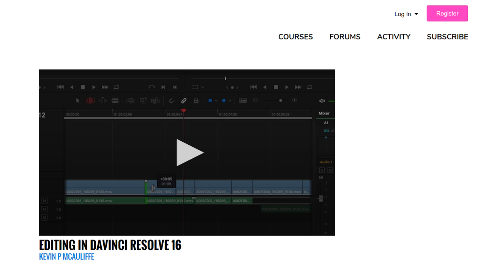Click the pink Register button
Viewport: 486px width, 277px height.
(447, 14)
